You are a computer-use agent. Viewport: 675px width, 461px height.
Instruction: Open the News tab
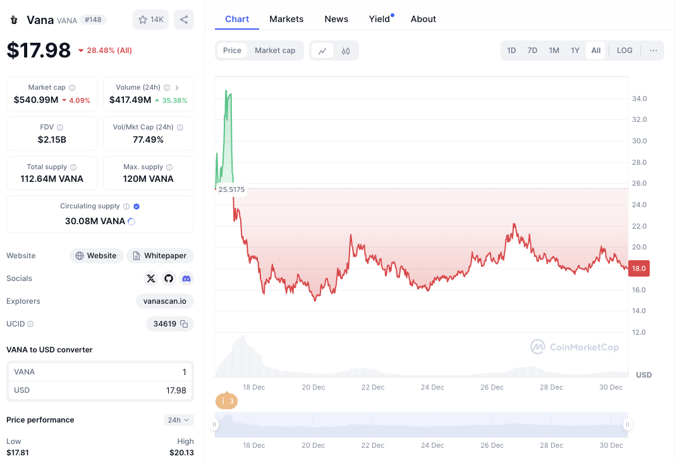(x=336, y=19)
